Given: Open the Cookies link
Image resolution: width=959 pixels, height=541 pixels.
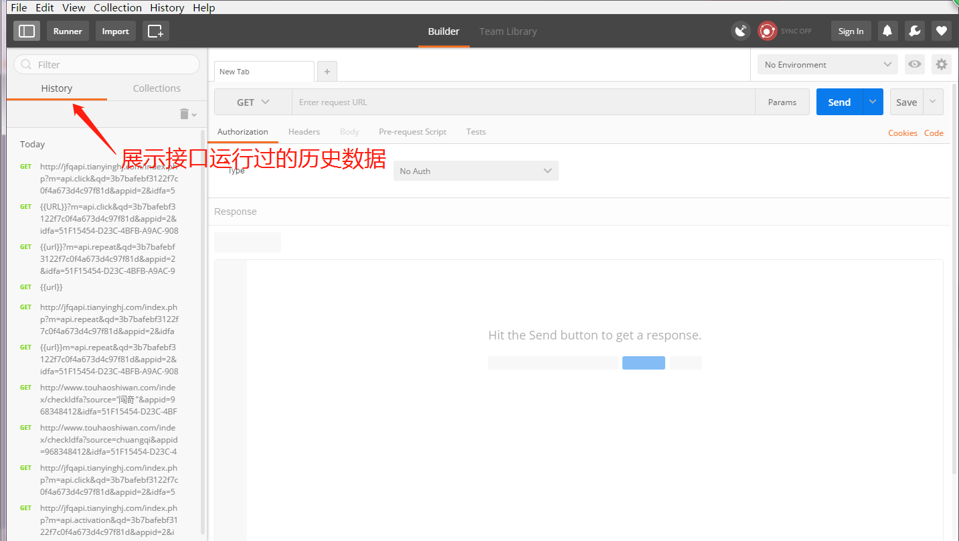Looking at the screenshot, I should coord(903,133).
